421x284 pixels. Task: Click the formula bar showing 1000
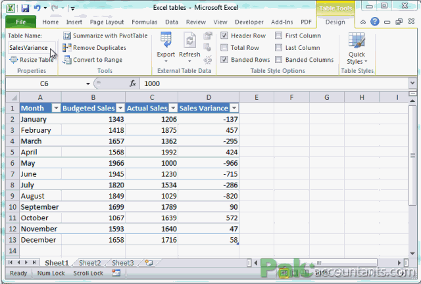274,83
